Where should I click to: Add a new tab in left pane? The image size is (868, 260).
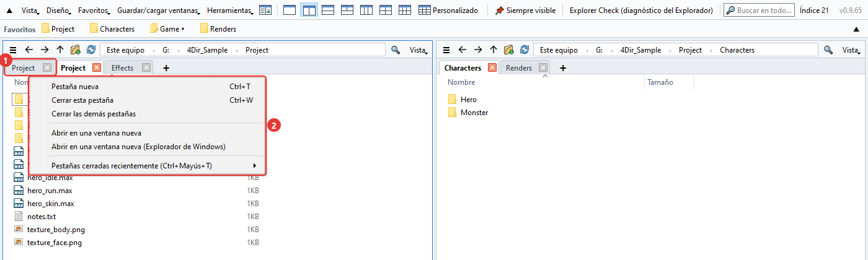(166, 68)
